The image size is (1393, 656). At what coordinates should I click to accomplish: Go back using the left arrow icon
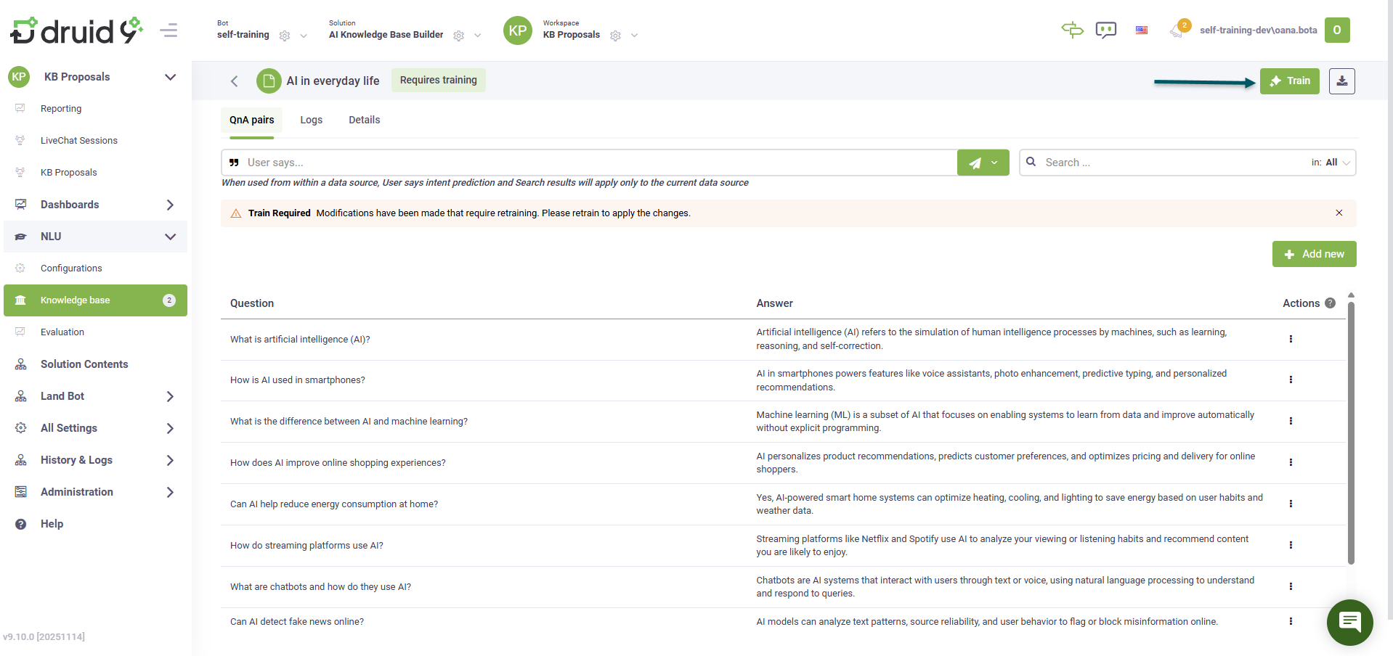tap(235, 81)
